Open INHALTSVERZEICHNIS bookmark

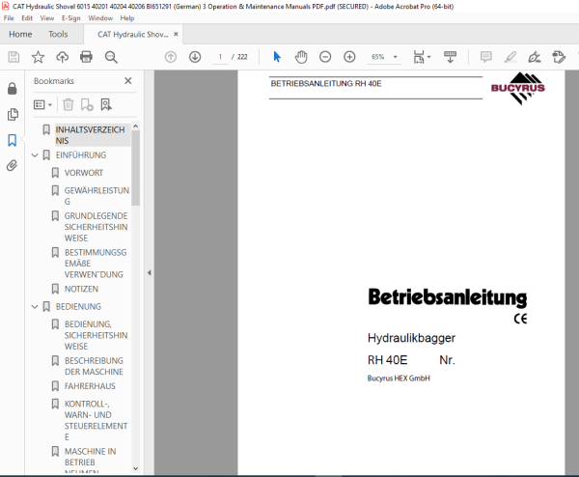point(91,135)
